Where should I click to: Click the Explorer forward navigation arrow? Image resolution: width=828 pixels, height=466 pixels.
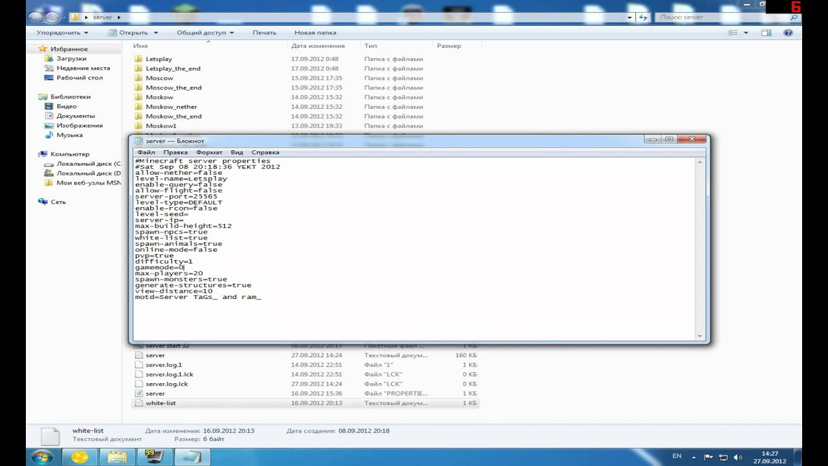(53, 17)
